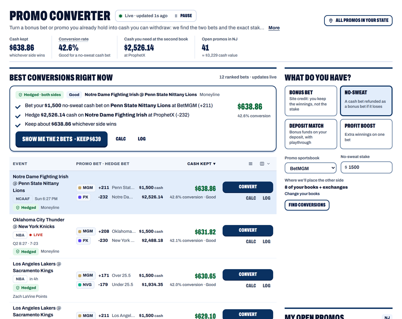Select the Profit Boost promo type card
Viewport: 402px width, 319px height.
[366, 134]
